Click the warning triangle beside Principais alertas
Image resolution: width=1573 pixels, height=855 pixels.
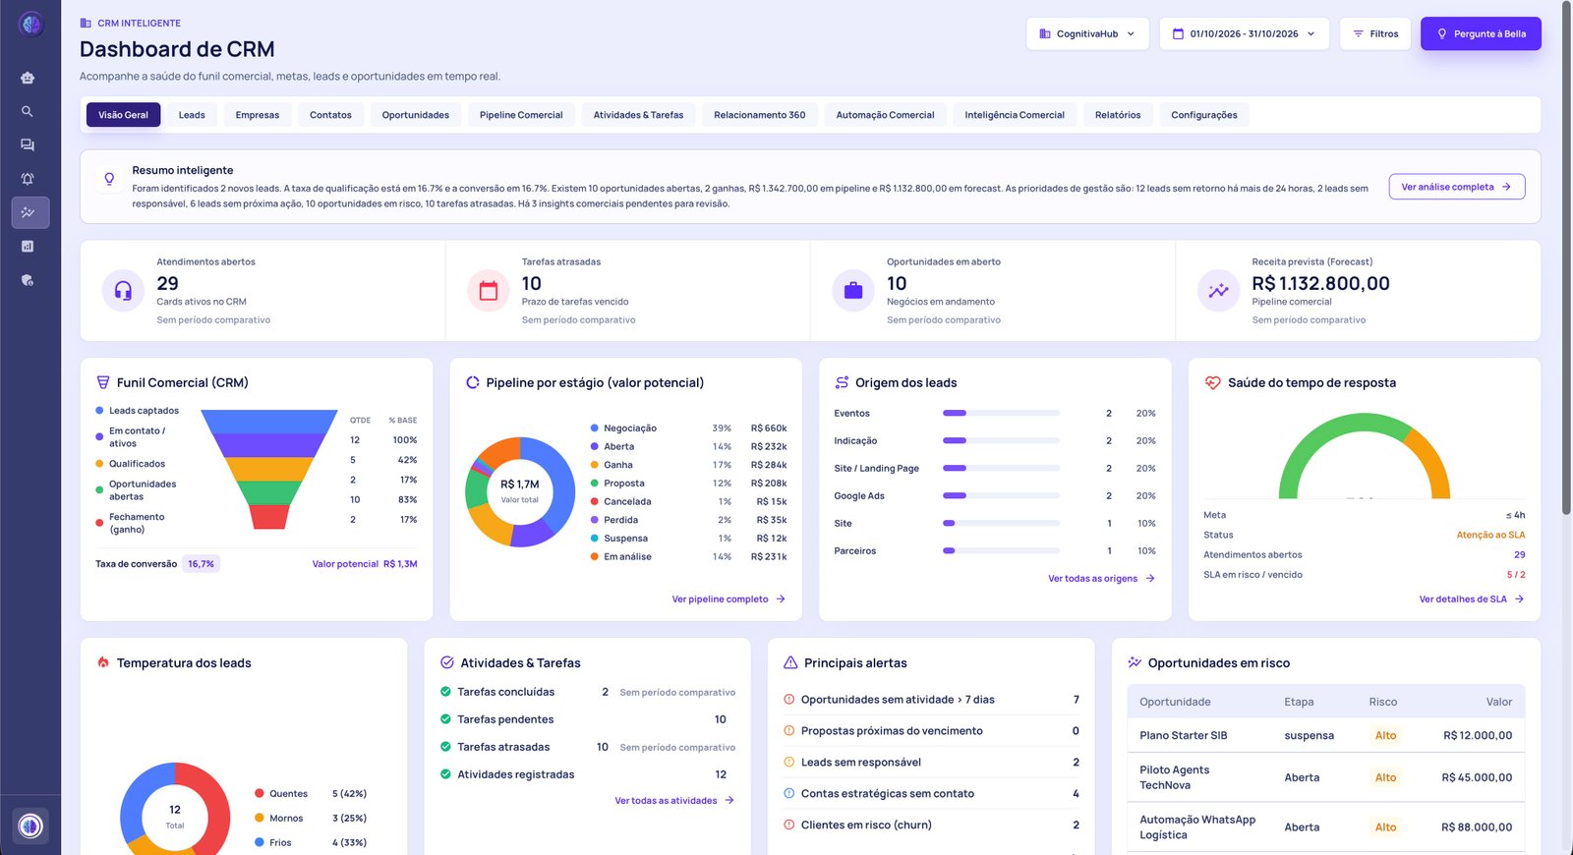790,663
